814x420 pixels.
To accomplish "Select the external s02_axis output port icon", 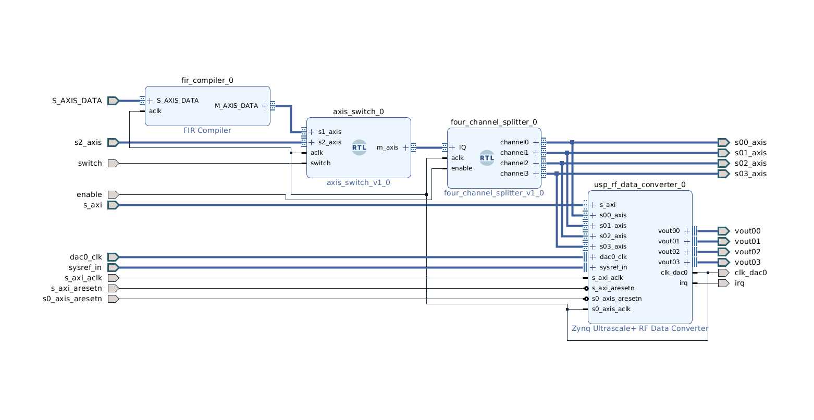I will (723, 163).
